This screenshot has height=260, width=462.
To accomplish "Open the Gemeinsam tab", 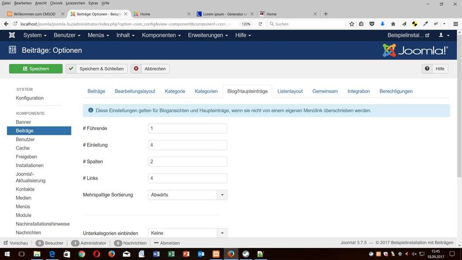I will click(325, 91).
